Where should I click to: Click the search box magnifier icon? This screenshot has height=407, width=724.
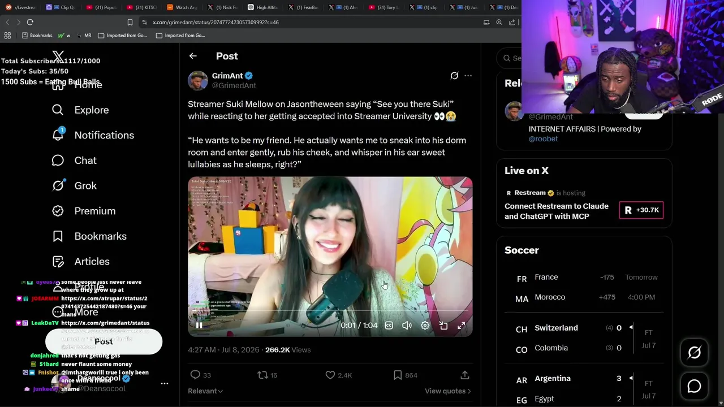click(507, 58)
